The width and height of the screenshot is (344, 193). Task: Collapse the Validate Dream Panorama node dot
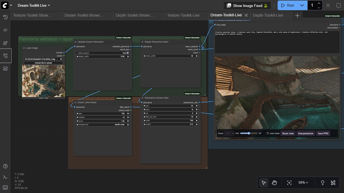[76, 42]
